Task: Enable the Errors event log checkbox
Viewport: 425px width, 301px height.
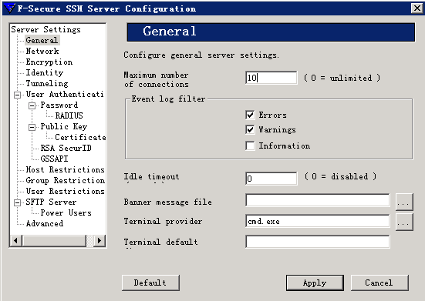Action: (250, 115)
